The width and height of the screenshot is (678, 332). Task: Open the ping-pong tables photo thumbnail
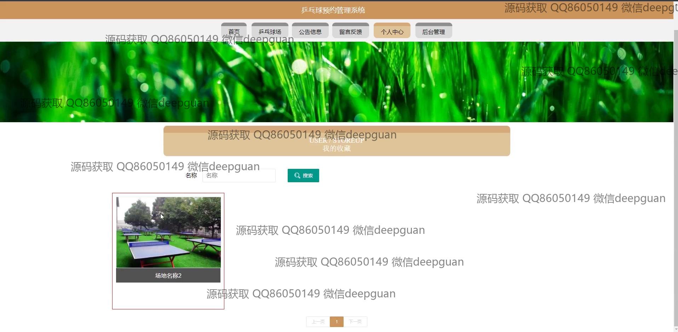pos(168,232)
